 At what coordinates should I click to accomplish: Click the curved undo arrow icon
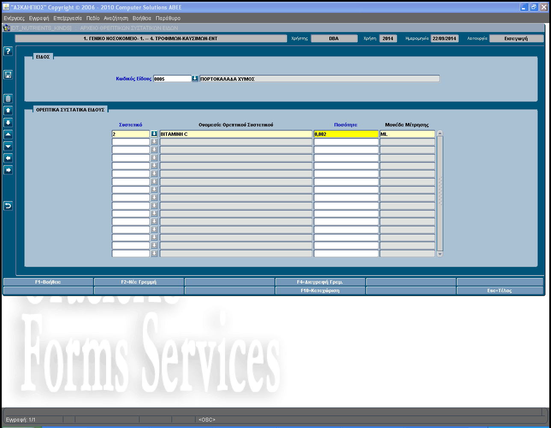[8, 206]
